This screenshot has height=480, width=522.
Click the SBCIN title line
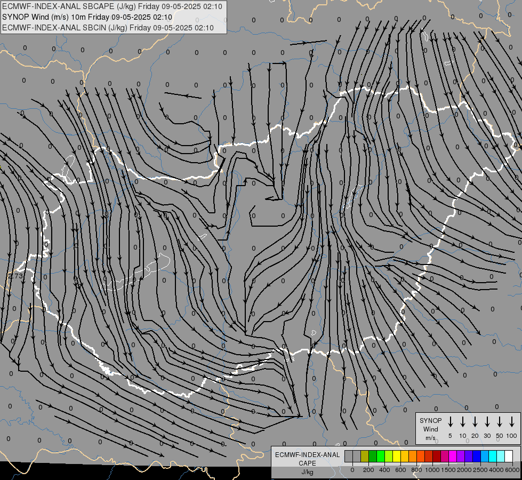(108, 28)
